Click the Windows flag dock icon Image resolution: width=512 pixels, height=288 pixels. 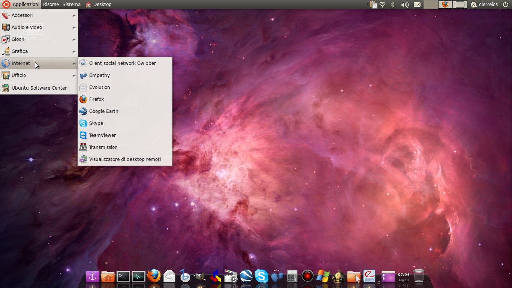click(x=323, y=276)
